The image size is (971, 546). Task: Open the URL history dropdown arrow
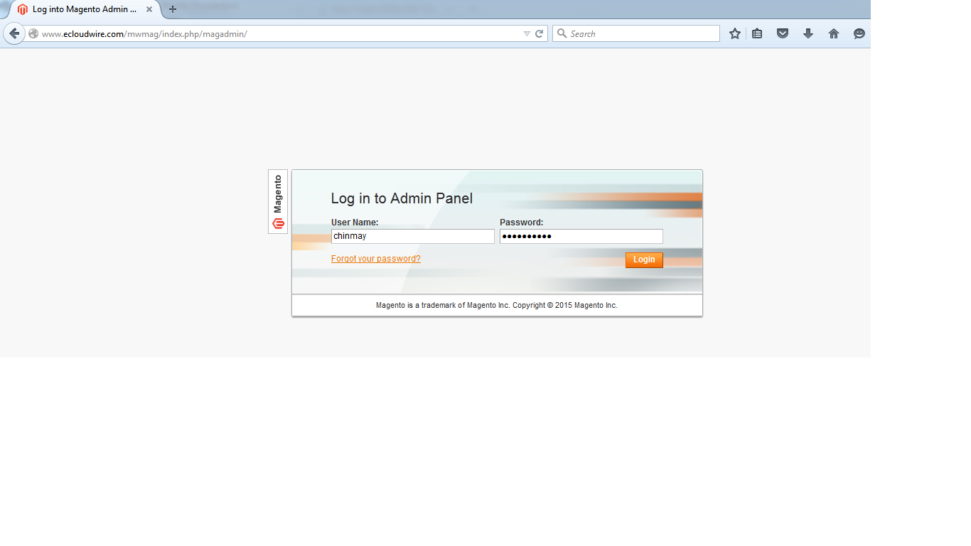527,33
